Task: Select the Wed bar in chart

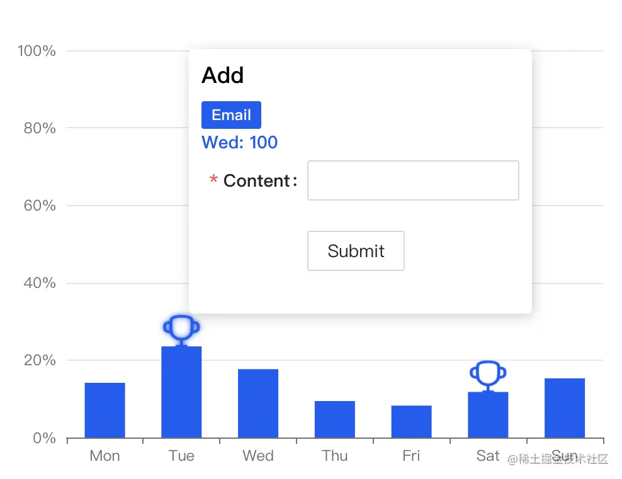Action: point(258,404)
